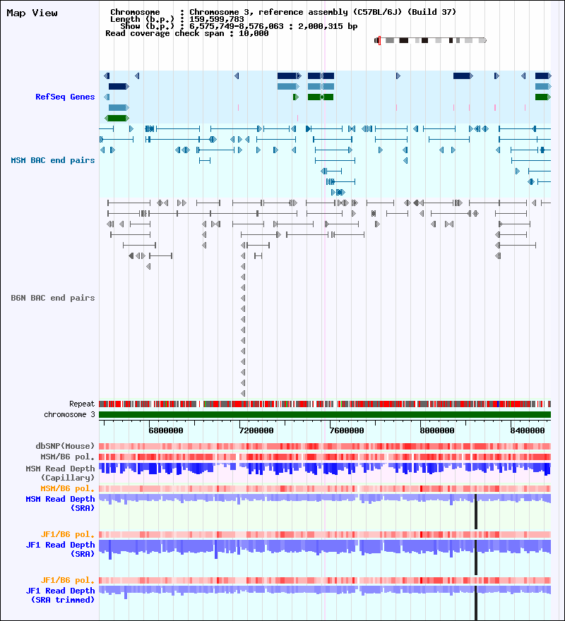Click the green chromosome 3 bar
Image resolution: width=565 pixels, height=621 pixels.
click(x=325, y=415)
